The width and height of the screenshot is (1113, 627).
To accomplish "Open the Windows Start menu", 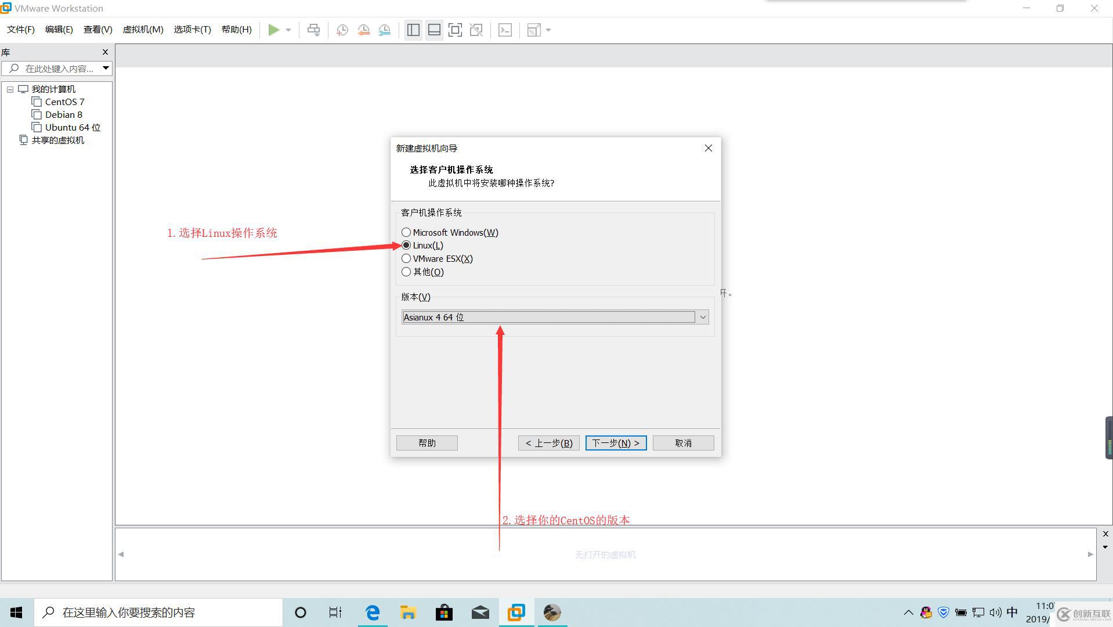I will coord(16,612).
